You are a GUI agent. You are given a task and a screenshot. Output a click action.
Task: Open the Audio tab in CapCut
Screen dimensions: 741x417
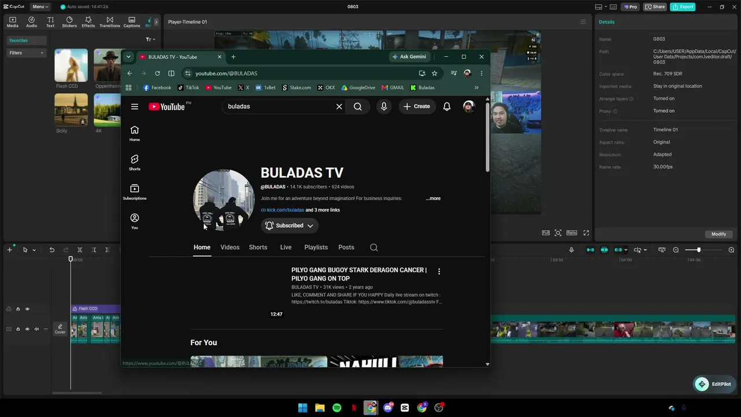(x=31, y=22)
